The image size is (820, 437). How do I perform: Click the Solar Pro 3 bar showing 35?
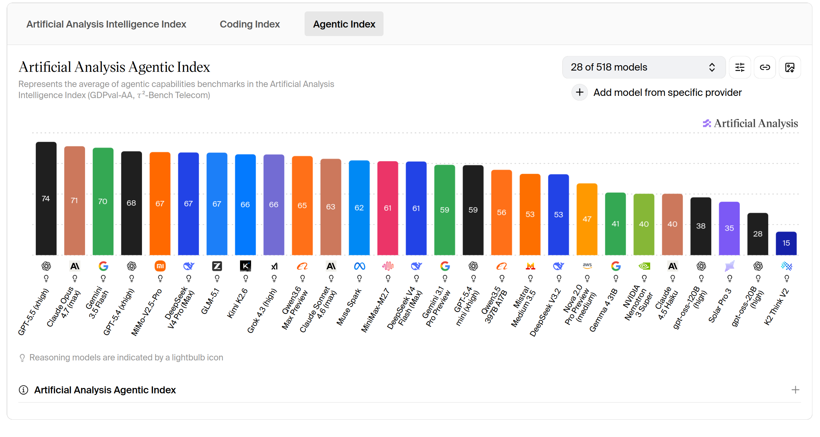coord(729,228)
